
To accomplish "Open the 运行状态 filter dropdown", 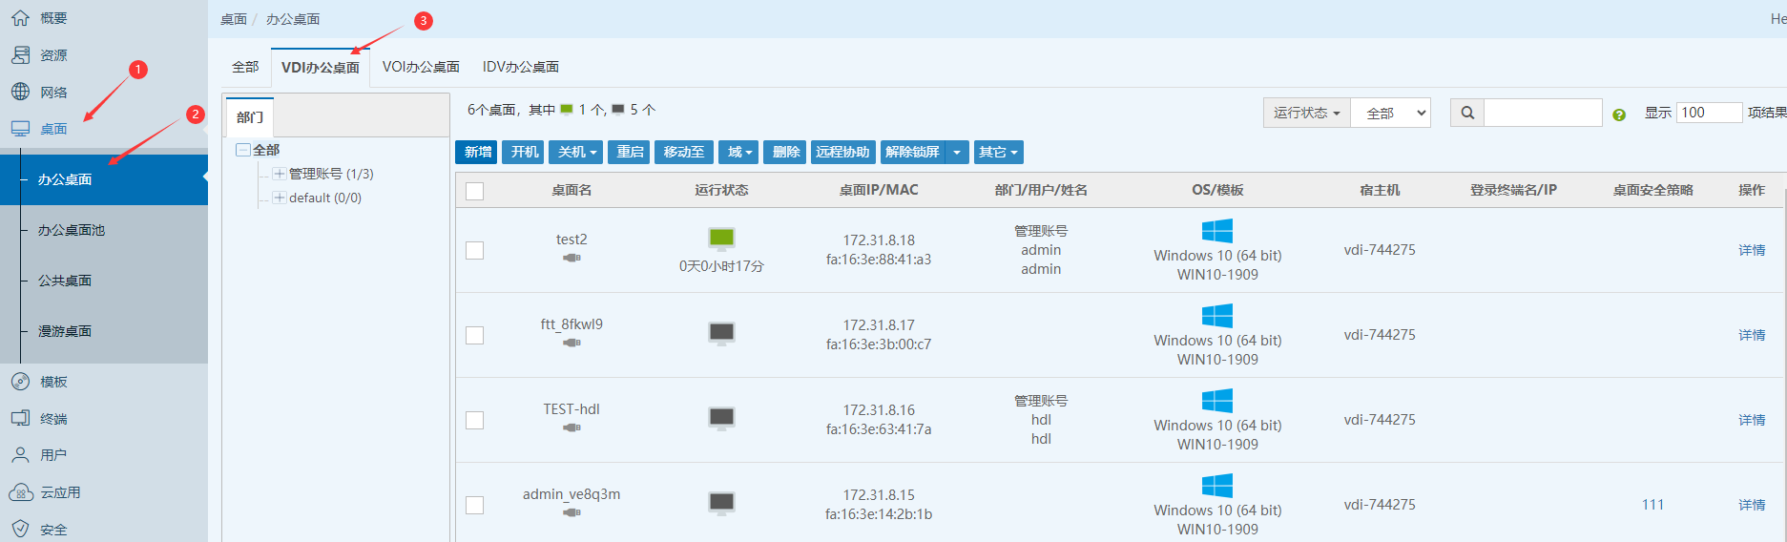I will 1305,113.
